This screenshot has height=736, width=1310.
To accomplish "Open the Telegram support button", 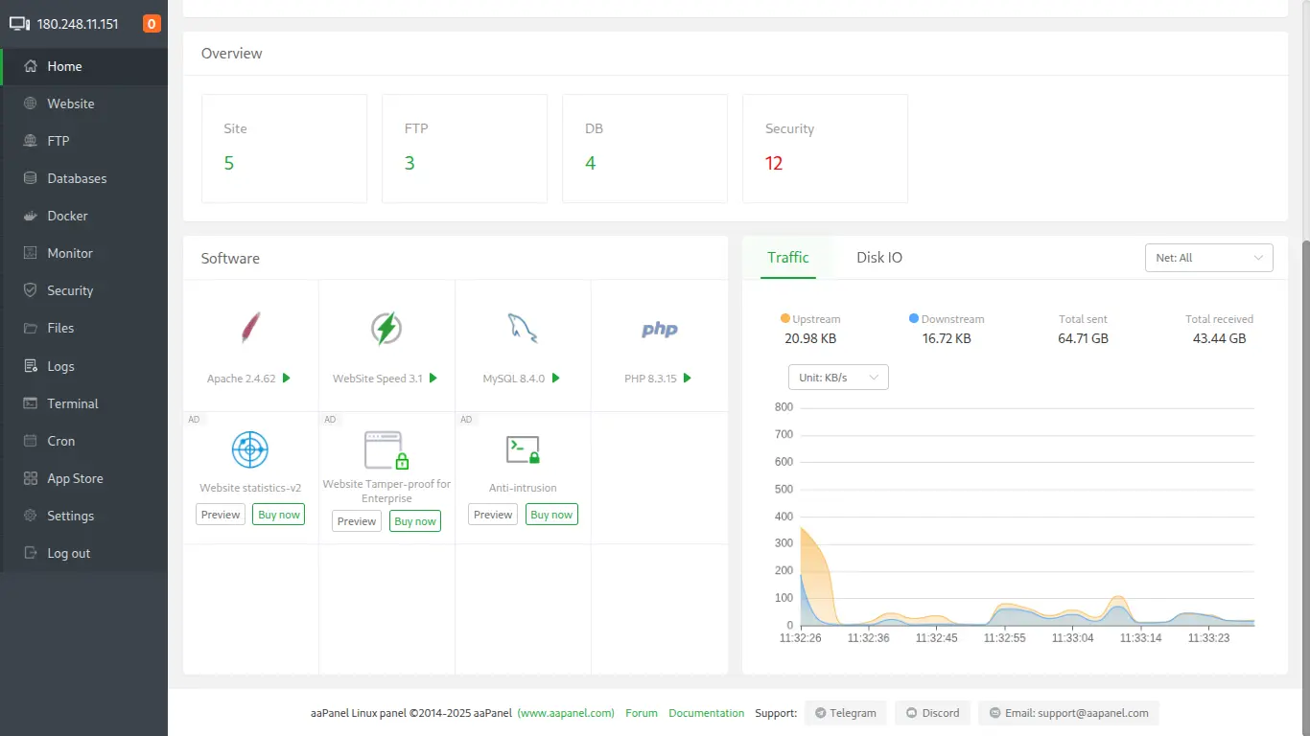I will pos(845,713).
